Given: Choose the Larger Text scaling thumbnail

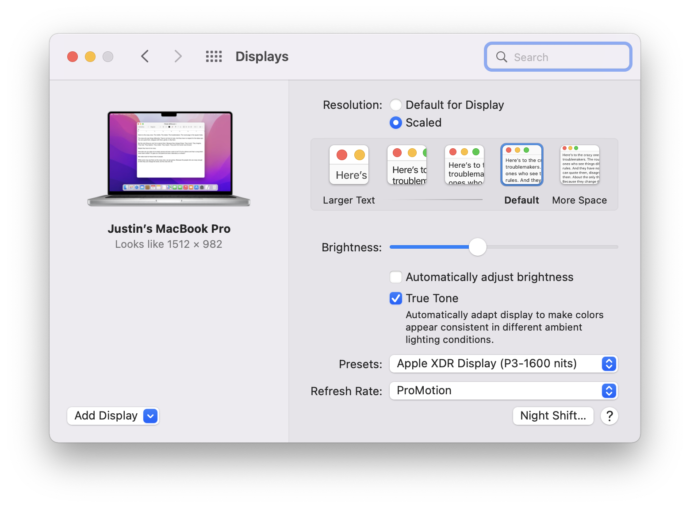Looking at the screenshot, I should pyautogui.click(x=349, y=165).
